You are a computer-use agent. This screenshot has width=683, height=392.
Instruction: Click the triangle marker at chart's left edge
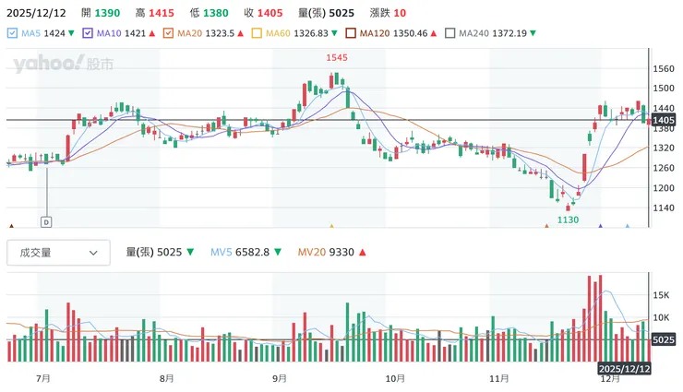[11, 225]
